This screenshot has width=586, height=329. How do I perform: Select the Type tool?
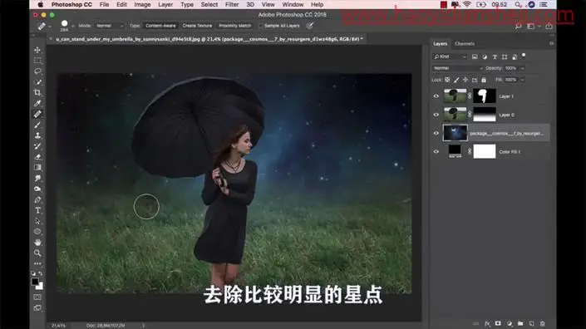tap(37, 211)
